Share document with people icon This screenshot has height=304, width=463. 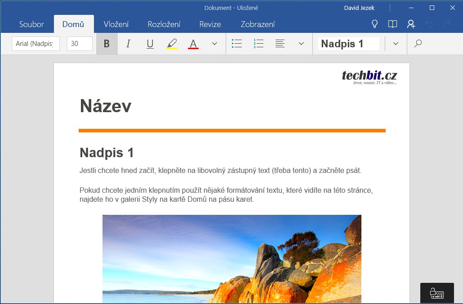click(411, 24)
